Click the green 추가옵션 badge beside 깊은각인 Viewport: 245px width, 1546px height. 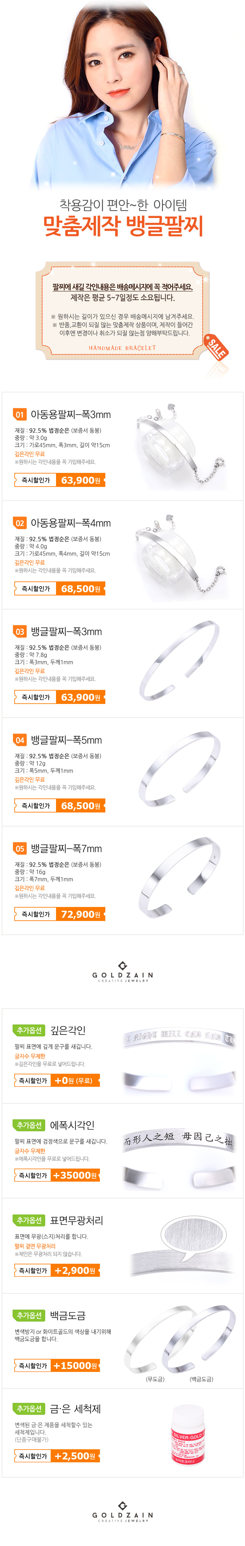tap(29, 1031)
